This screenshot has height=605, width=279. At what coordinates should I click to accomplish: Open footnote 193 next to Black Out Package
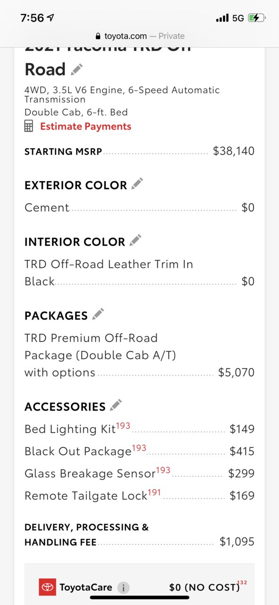tap(139, 448)
